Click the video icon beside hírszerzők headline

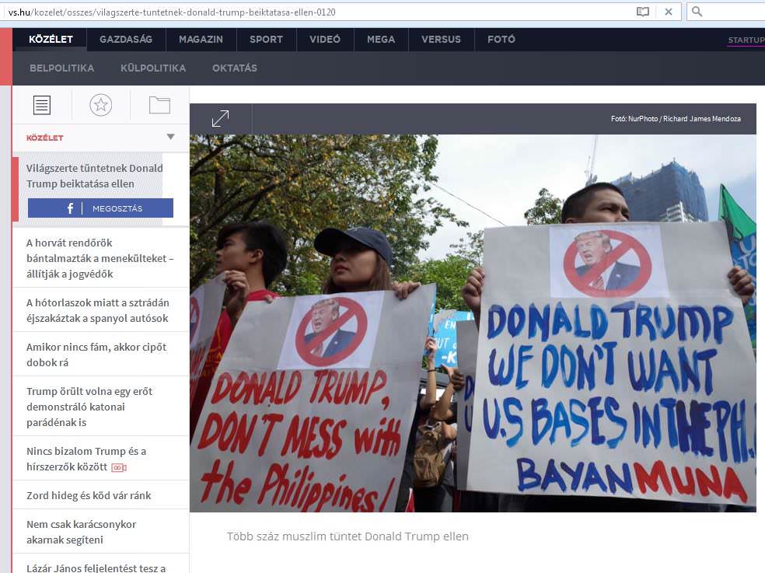tap(119, 467)
